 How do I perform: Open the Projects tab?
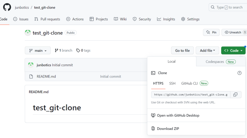pyautogui.click(x=99, y=19)
